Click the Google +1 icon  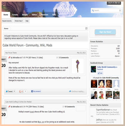(21, 91)
